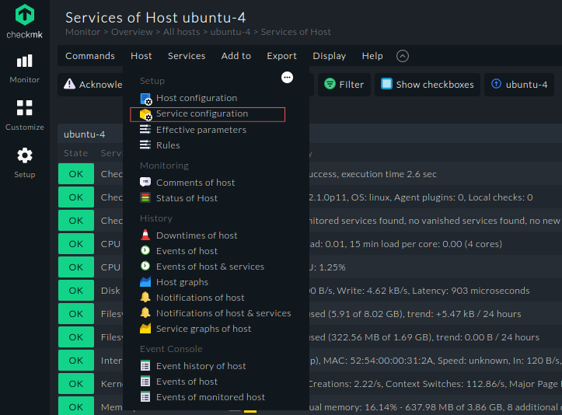This screenshot has width=562, height=415.
Task: Click the Events of host & services clock icon
Action: pyautogui.click(x=145, y=266)
